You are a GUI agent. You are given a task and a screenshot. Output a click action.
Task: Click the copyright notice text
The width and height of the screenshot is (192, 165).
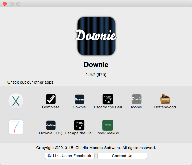coord(96,148)
